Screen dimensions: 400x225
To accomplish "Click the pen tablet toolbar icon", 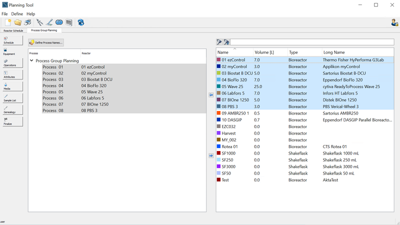I will (x=49, y=22).
